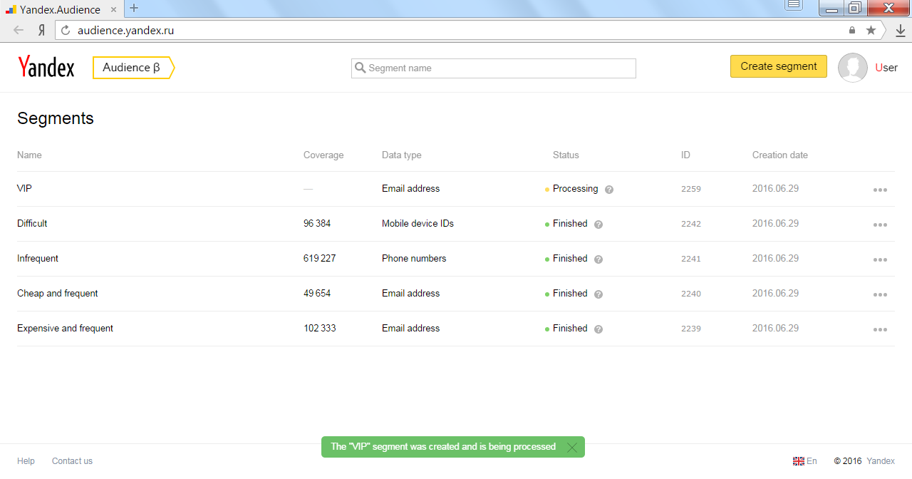
Task: Click Finished status in Infrequent row
Action: 570,258
